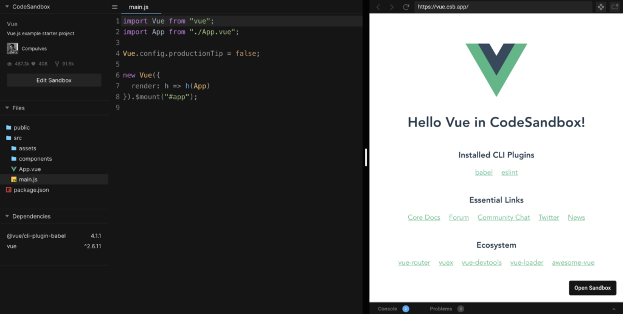Click the hamburger menu icon beside main.js
This screenshot has width=623, height=314.
point(114,7)
